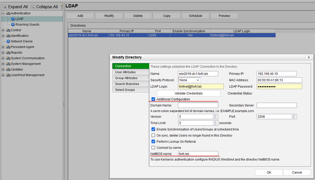Click the Identification folder icon
The image size is (315, 180).
(8, 36)
